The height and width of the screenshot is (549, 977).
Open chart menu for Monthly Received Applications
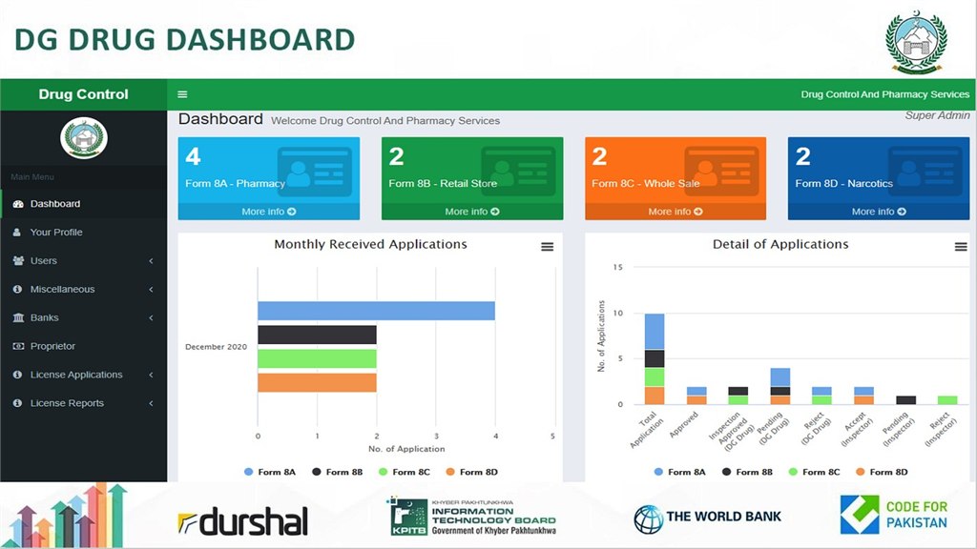[547, 247]
